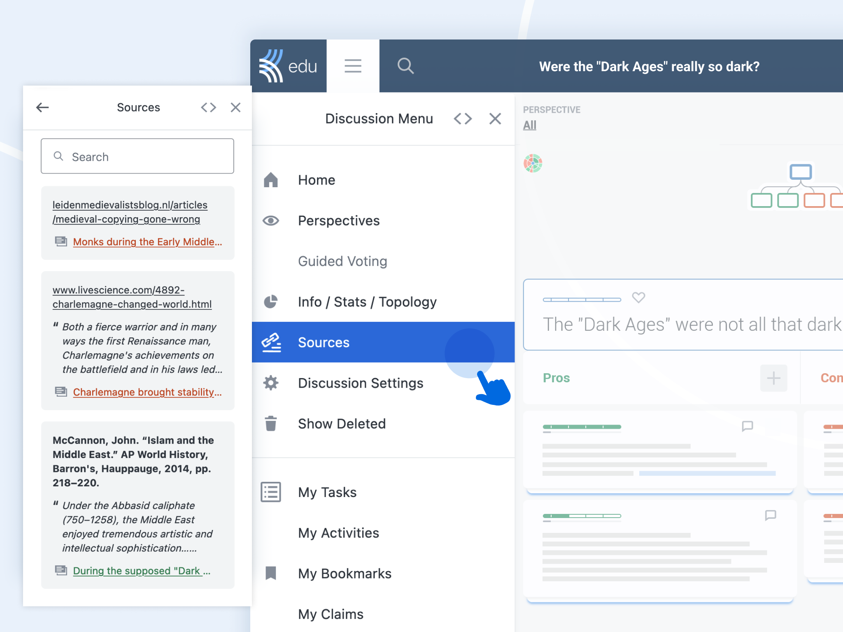Click the My Tasks list icon
This screenshot has width=843, height=632.
click(x=270, y=491)
